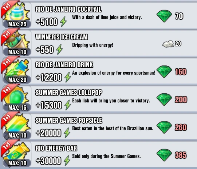Click the price 20 for ice cream
Image resolution: width=197 pixels, height=169 pixels.
tap(178, 44)
